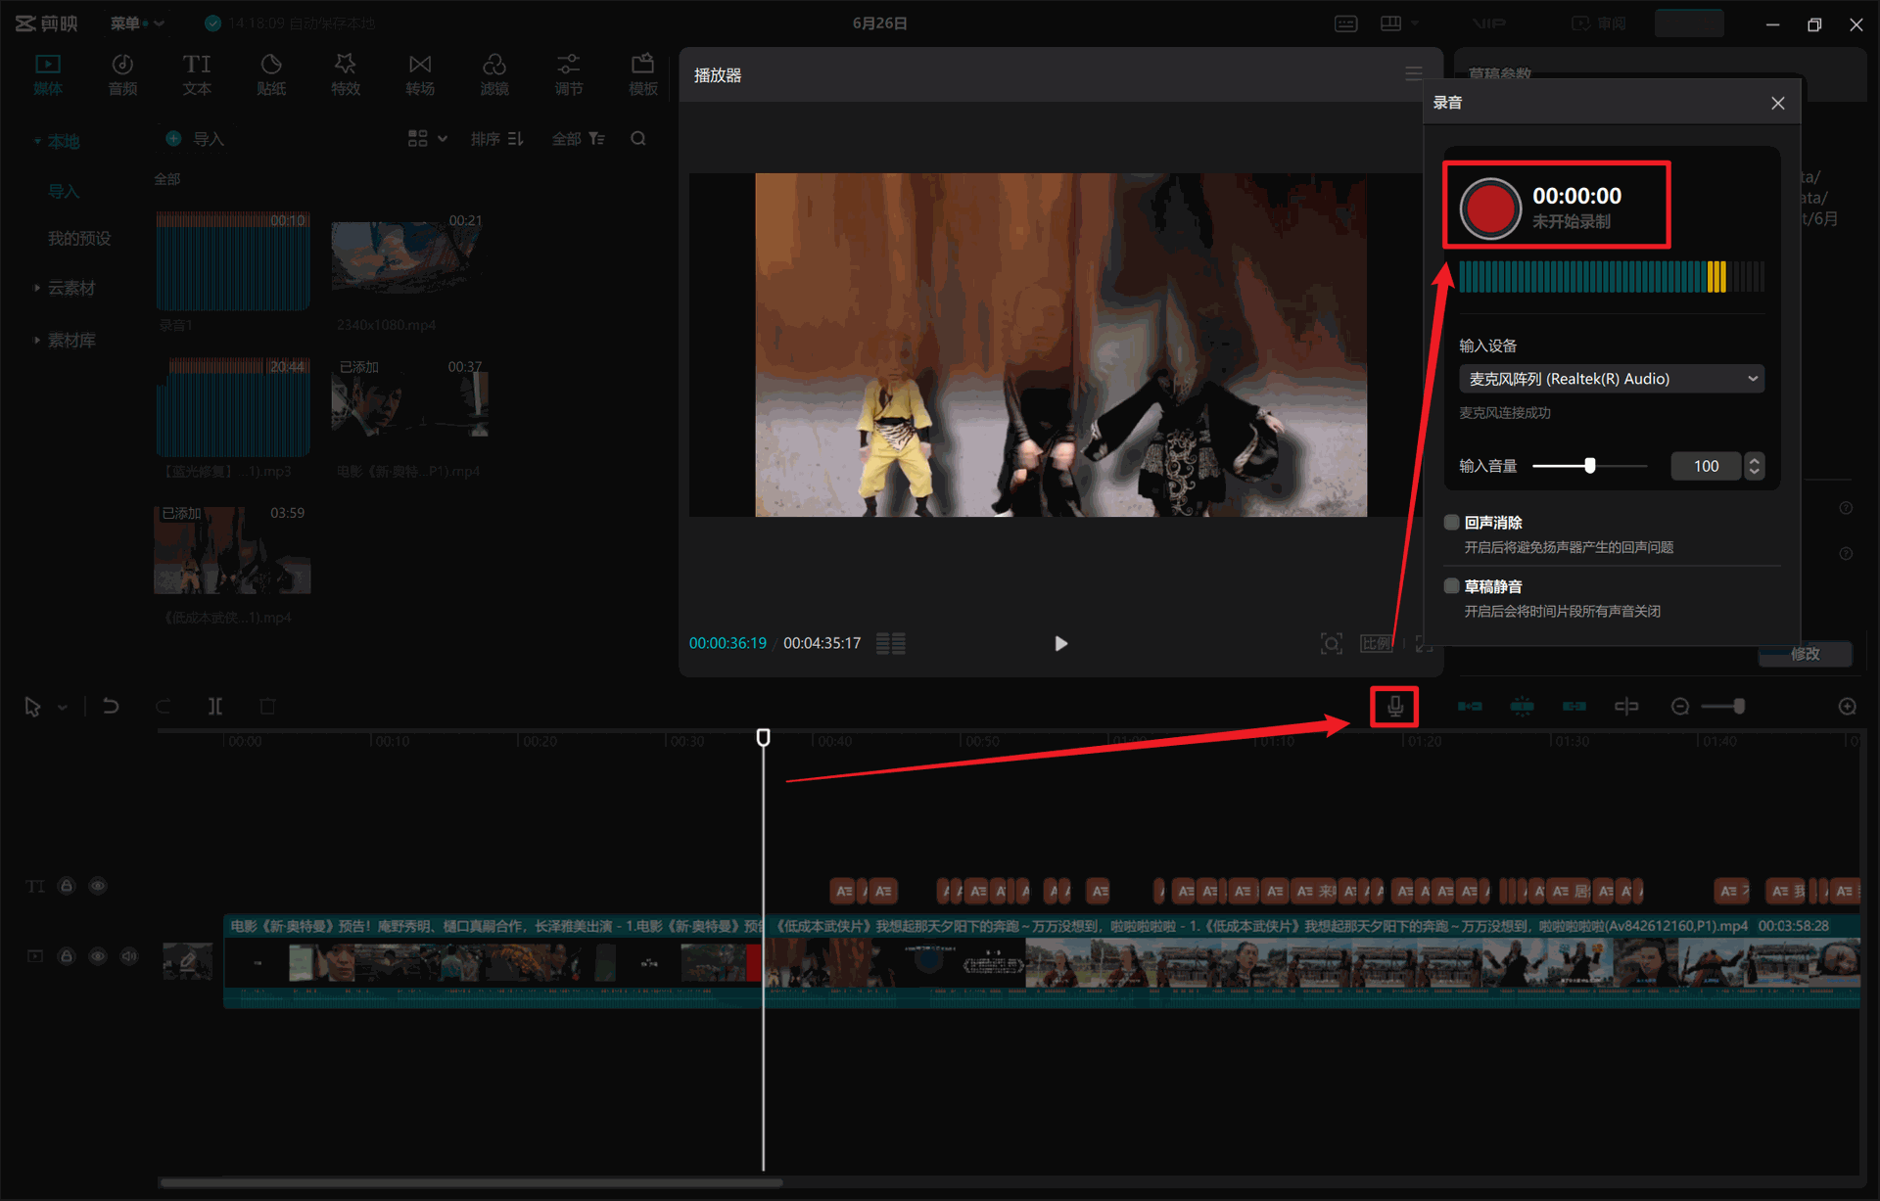Click the delete trash icon in timeline toolbar

pos(267,706)
